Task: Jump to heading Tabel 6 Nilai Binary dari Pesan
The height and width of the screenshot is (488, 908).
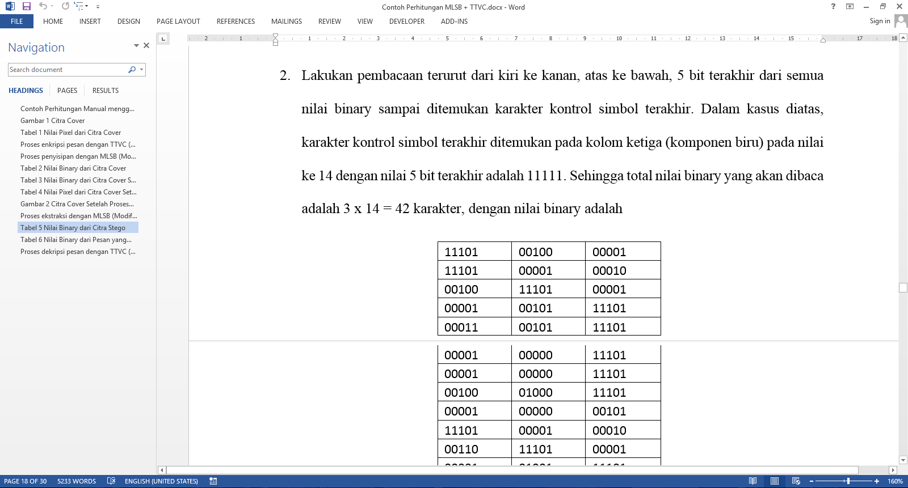Action: coord(76,240)
